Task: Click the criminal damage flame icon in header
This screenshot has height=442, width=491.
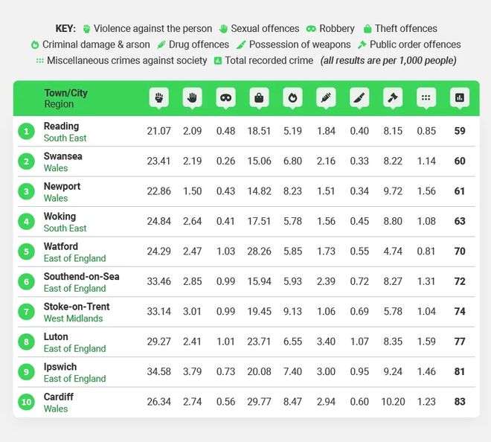Action: (x=292, y=97)
